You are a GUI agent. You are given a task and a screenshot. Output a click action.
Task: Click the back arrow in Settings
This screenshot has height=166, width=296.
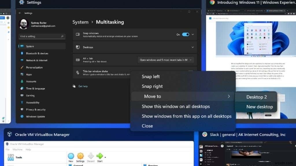tap(20, 13)
